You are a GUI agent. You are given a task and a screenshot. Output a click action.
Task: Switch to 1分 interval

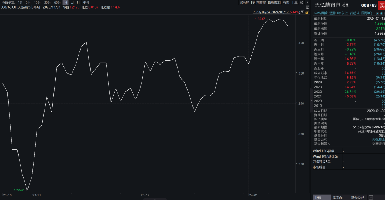20,2
